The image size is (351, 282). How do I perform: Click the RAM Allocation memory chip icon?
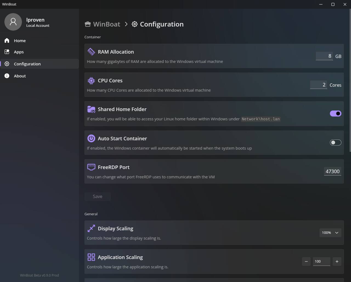point(91,52)
